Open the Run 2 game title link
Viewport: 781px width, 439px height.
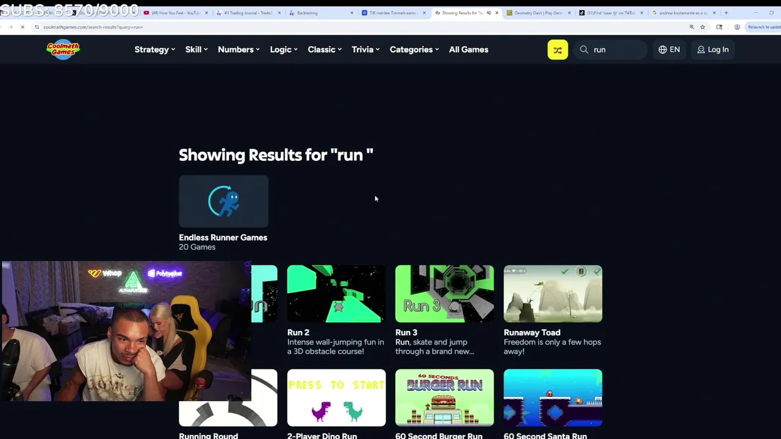tap(298, 332)
